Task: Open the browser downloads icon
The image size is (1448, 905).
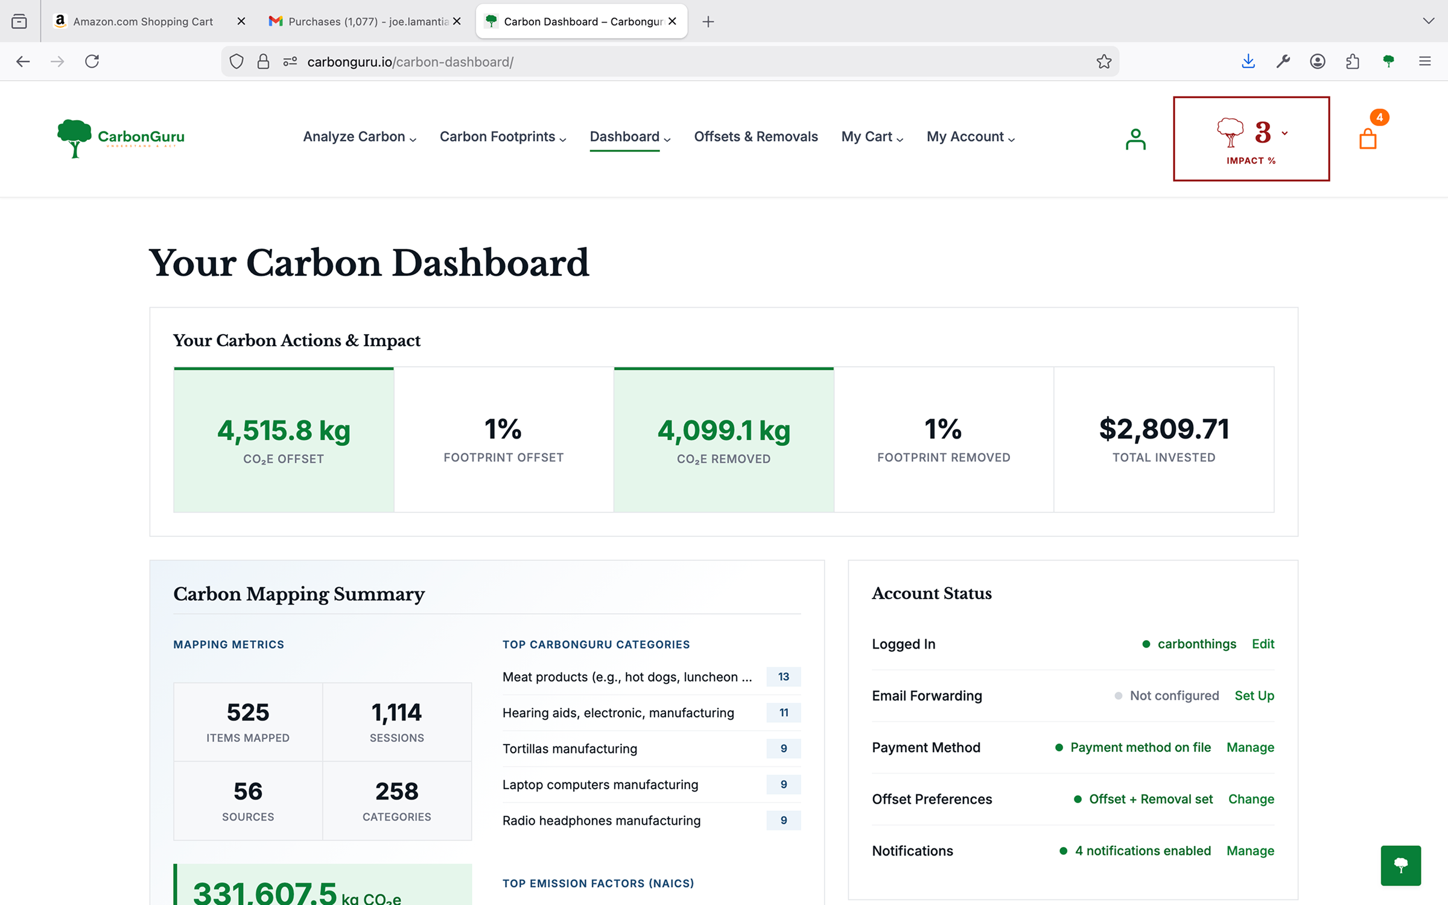Action: [1248, 61]
